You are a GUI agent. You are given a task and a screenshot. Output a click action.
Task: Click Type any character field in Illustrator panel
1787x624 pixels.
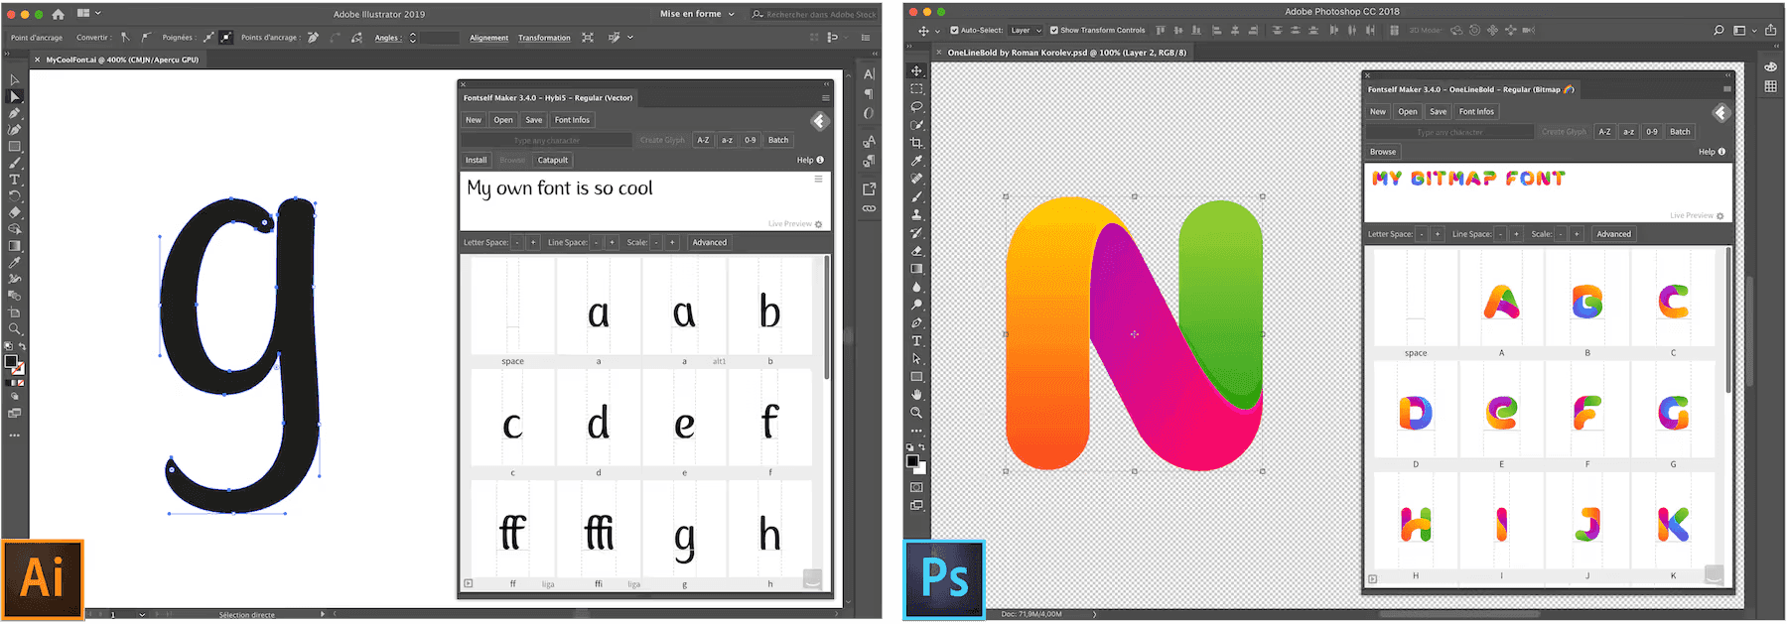point(547,140)
